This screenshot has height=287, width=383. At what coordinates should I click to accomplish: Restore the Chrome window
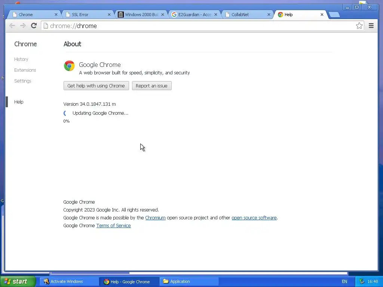356,7
